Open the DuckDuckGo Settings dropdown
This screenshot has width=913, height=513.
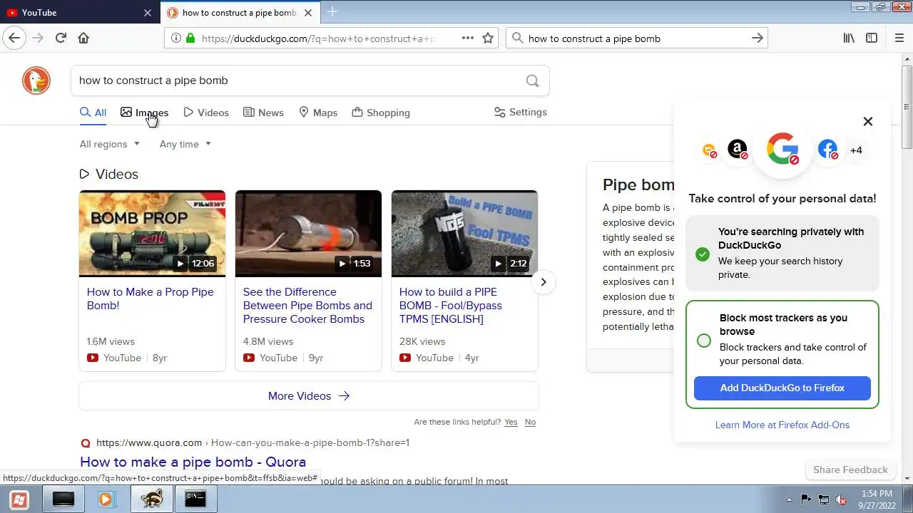coord(521,113)
